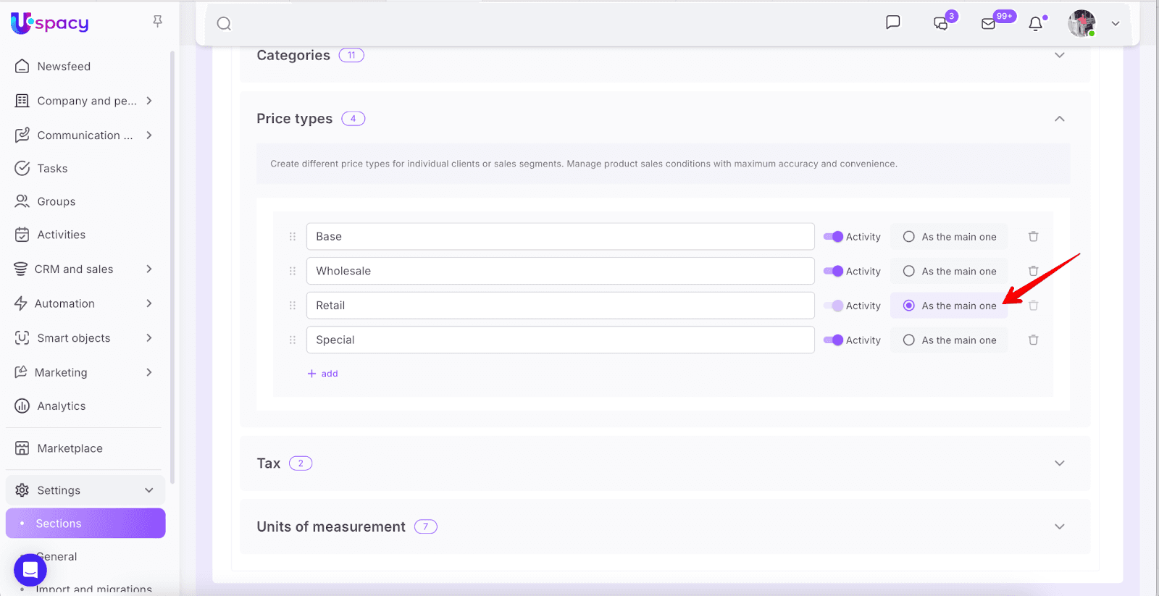Delete the Base price type
Screen dimensions: 1159x596
[x=1033, y=237]
